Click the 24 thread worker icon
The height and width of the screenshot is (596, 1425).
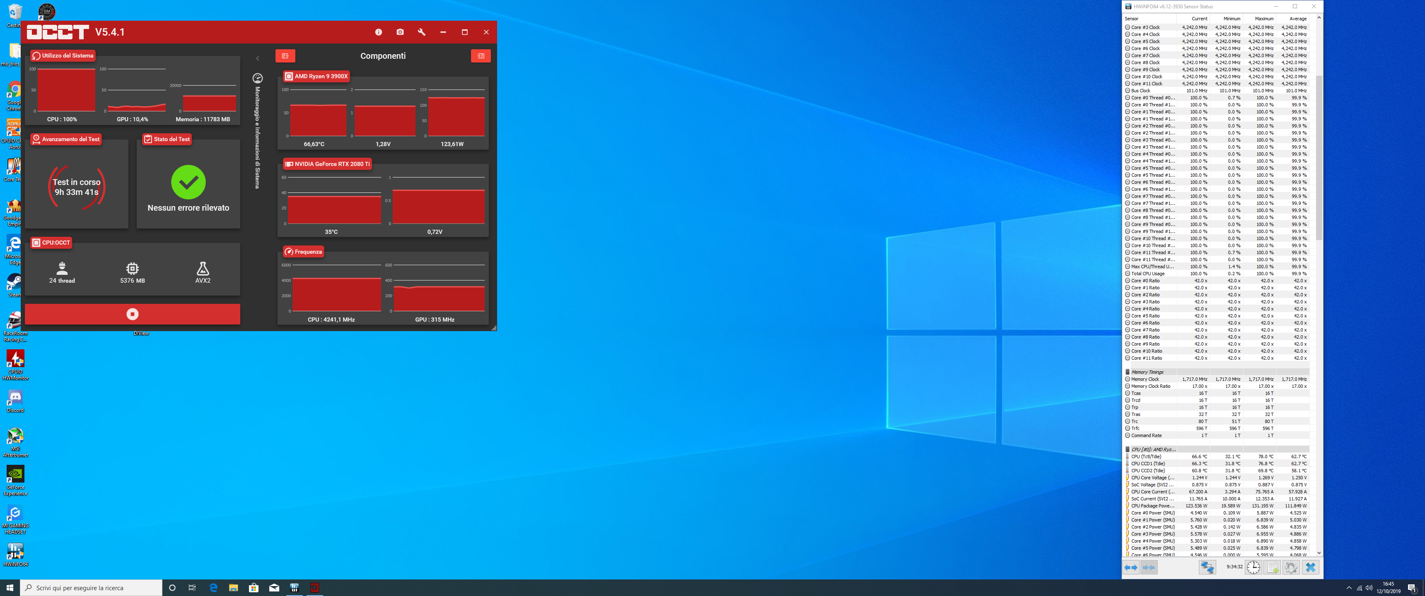[x=62, y=268]
